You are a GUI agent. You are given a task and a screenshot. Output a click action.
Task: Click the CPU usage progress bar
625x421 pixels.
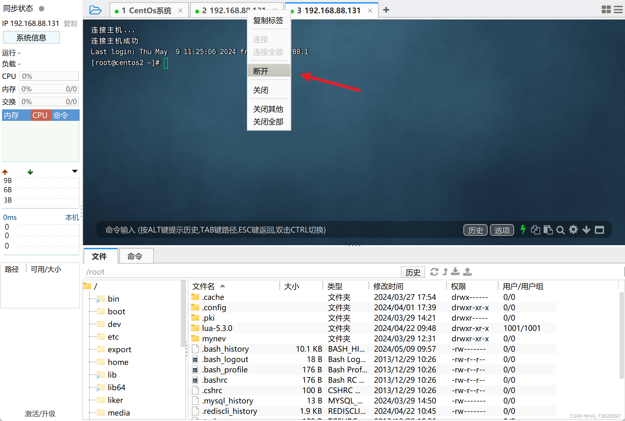49,76
